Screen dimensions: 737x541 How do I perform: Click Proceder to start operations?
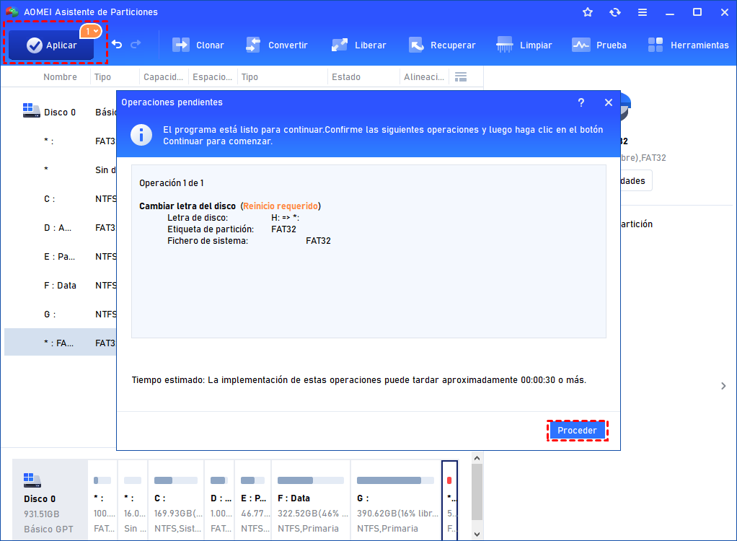[577, 431]
